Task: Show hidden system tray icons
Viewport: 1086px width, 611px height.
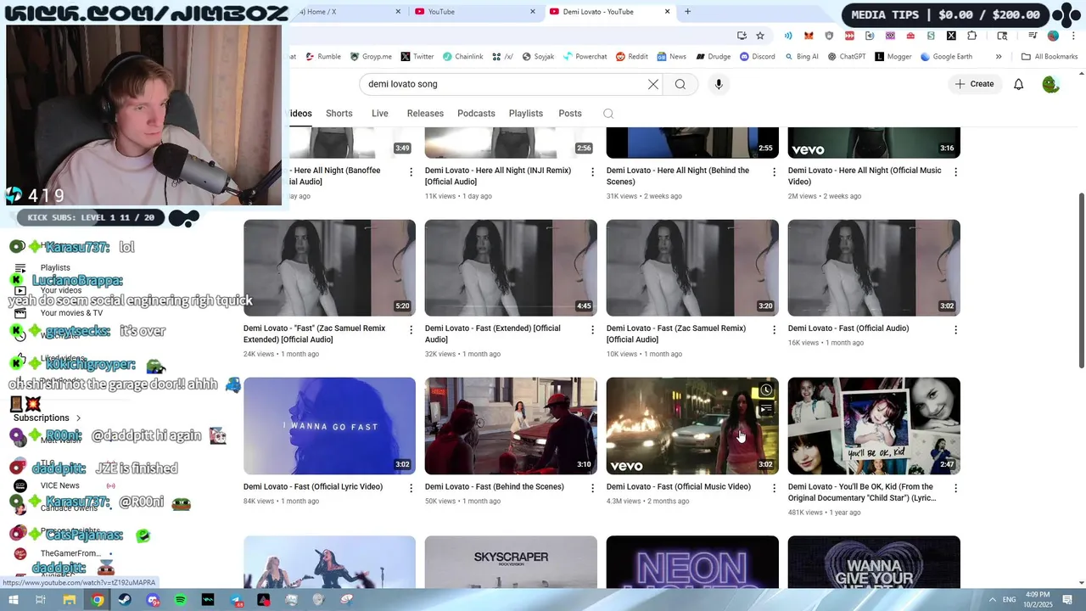Action: (993, 599)
